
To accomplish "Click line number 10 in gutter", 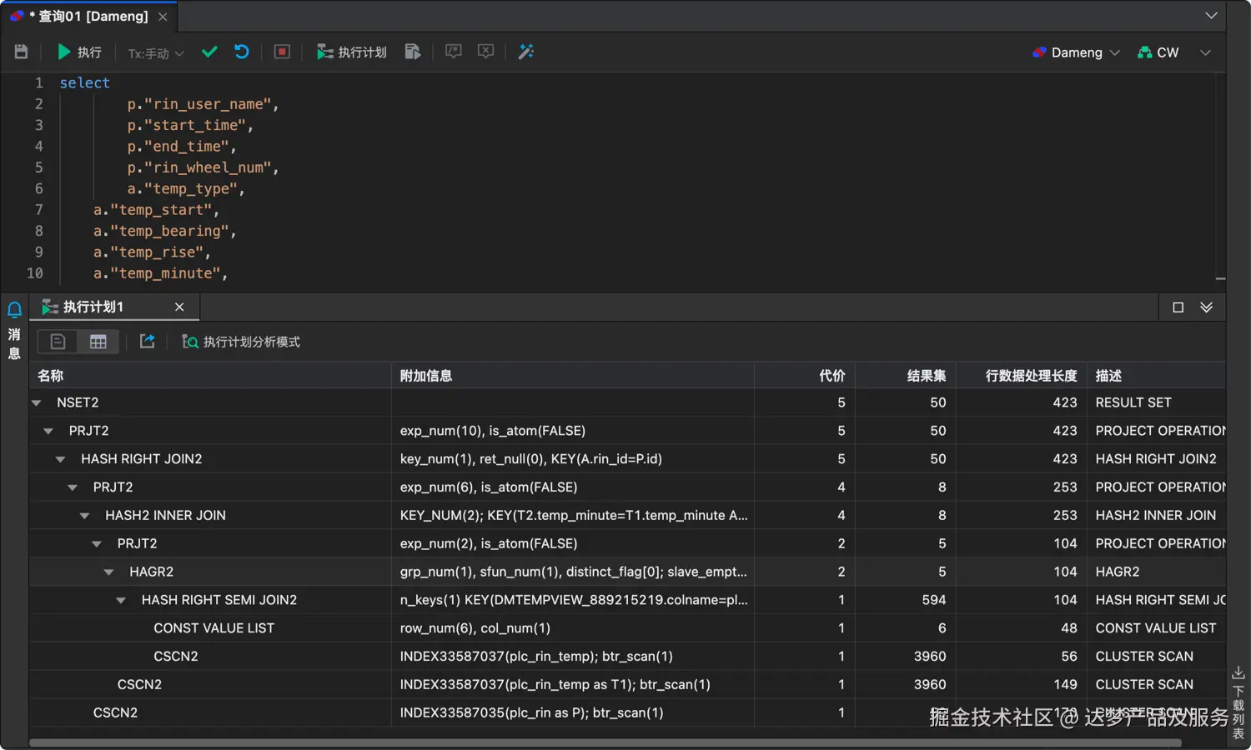I will tap(34, 273).
